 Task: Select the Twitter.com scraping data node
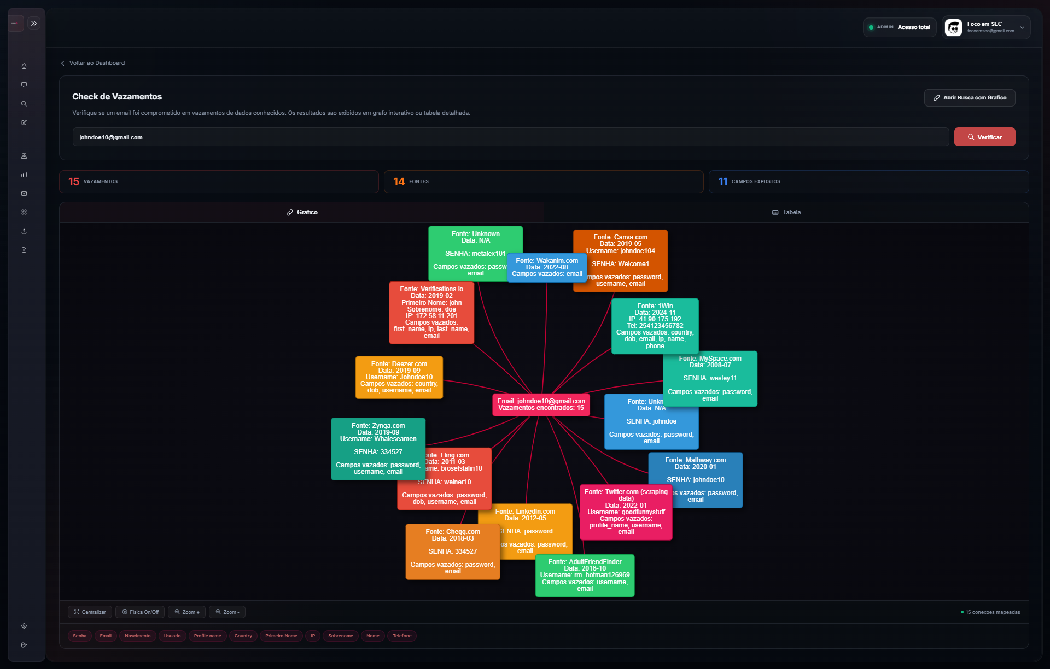point(626,512)
